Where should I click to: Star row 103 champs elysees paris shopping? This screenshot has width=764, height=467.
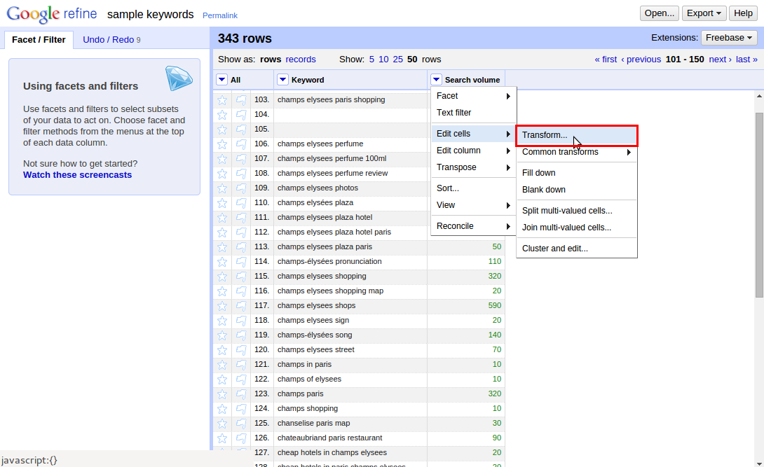[222, 100]
